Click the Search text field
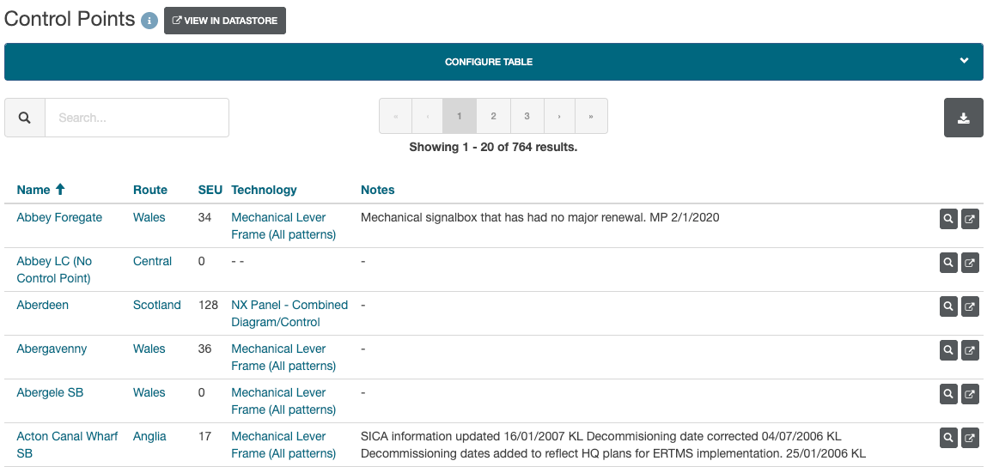The image size is (987, 467). (x=137, y=118)
